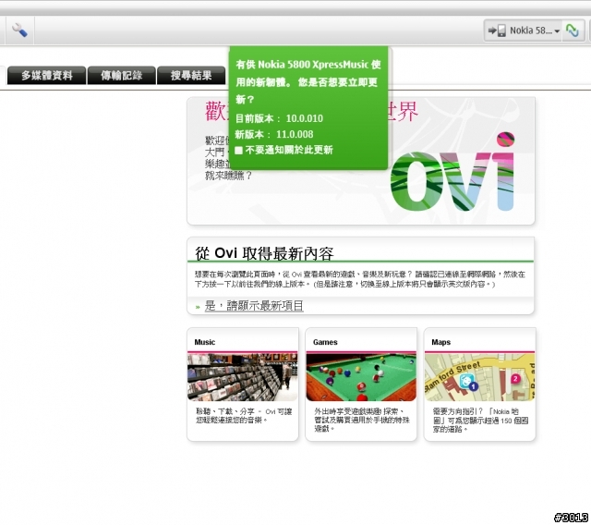Click the 從 Ovi 取得最新內容 heading

pos(264,253)
